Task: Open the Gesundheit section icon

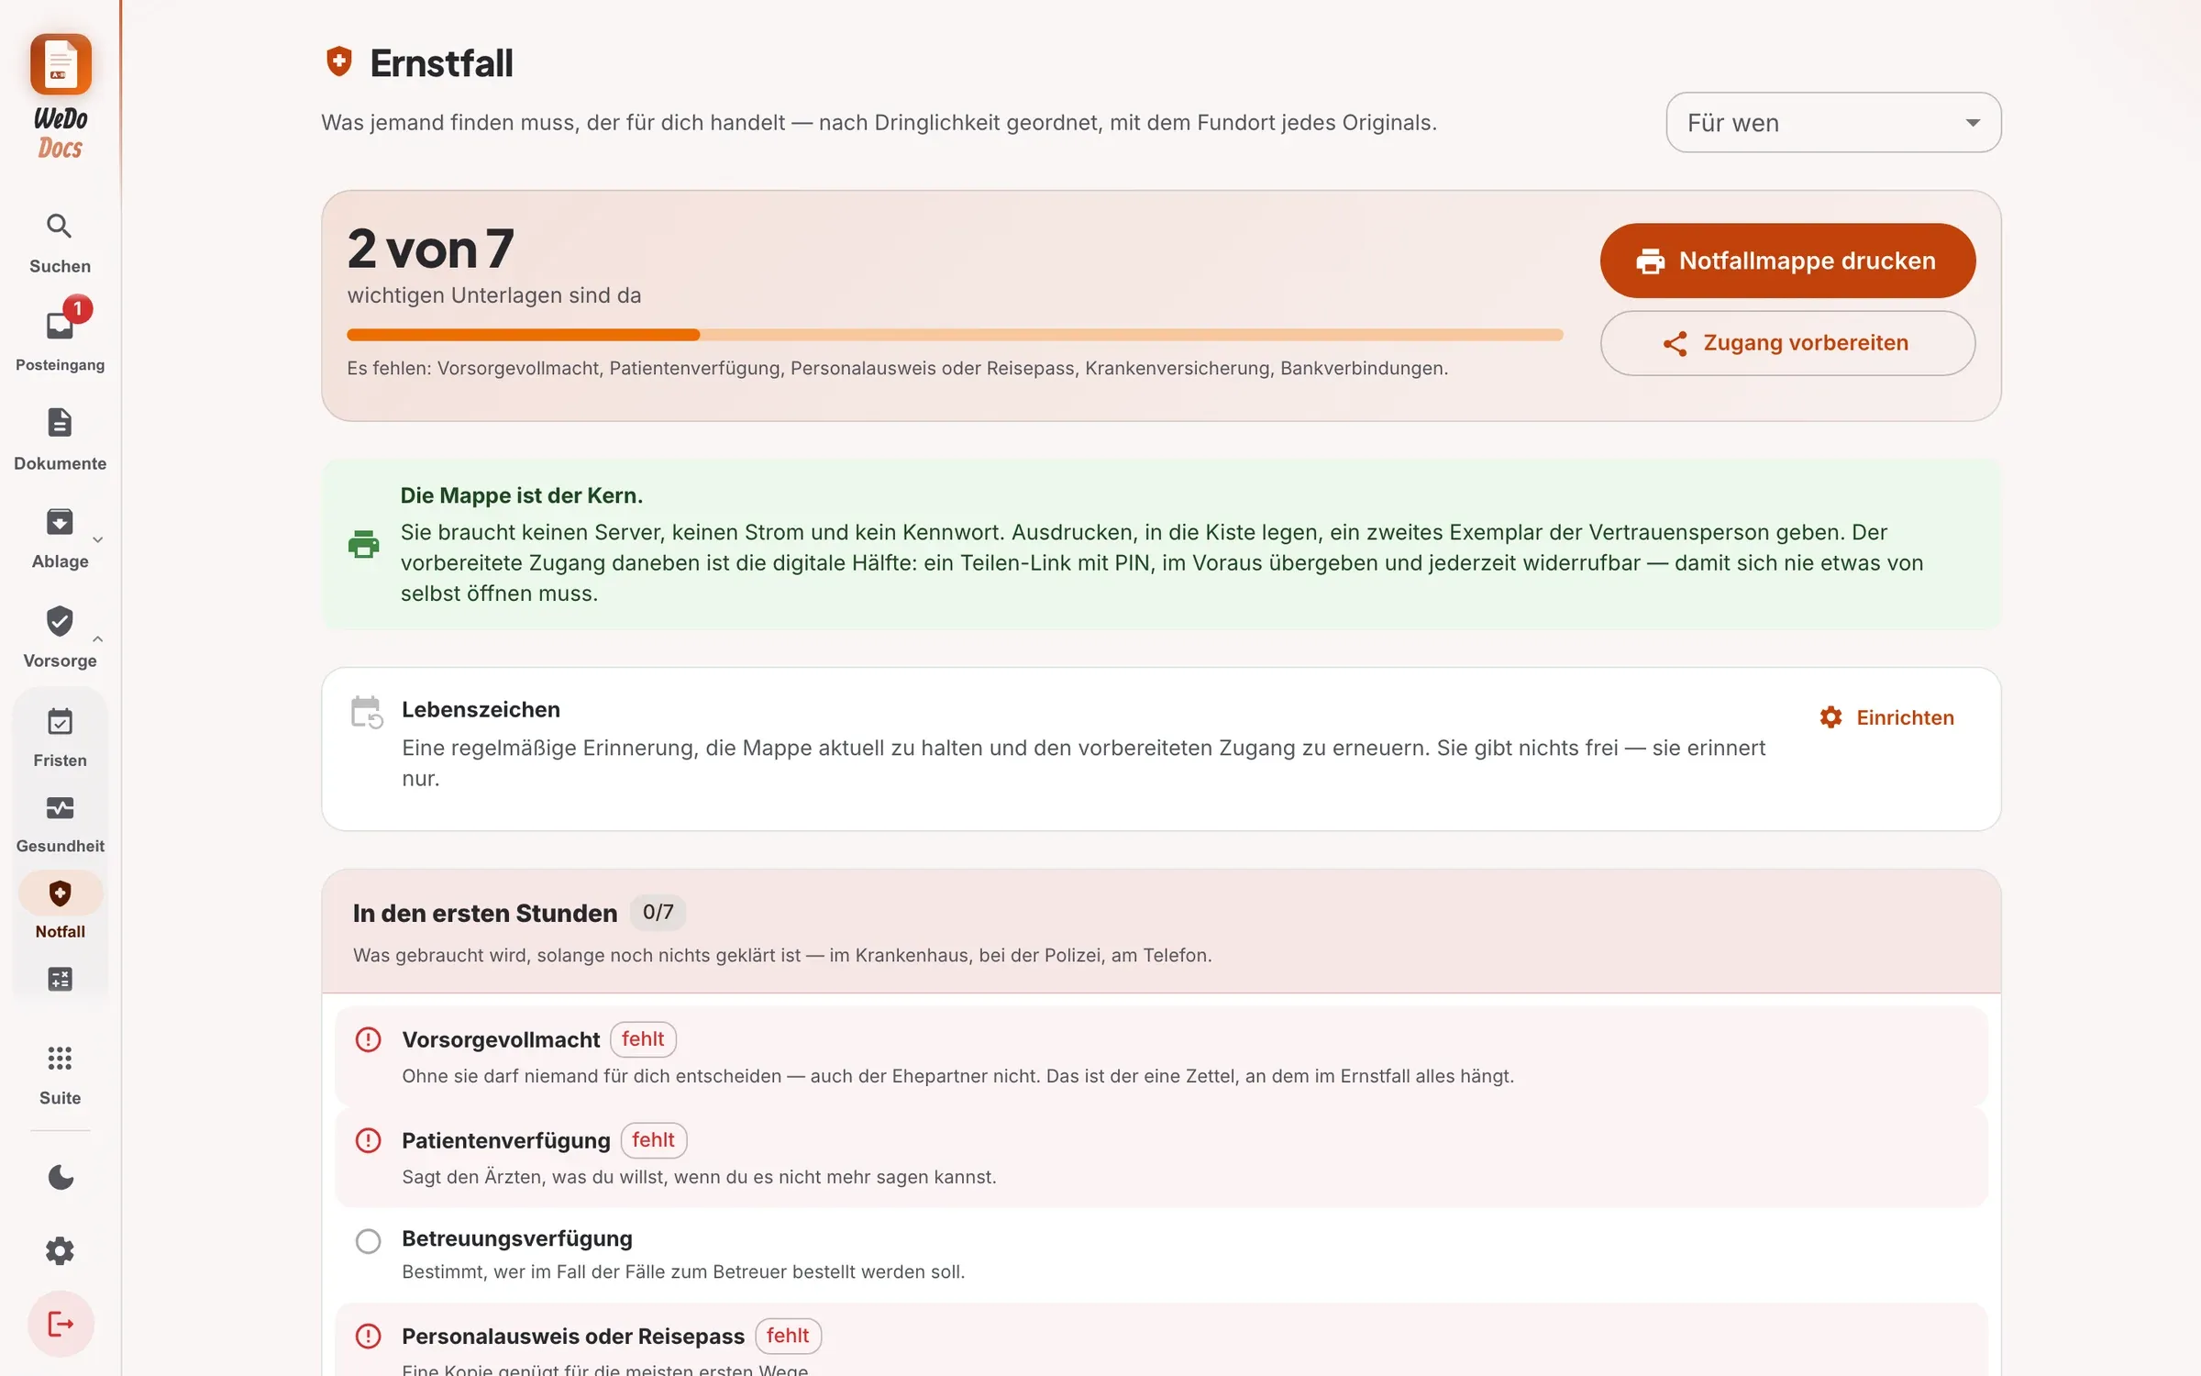Action: click(x=60, y=808)
